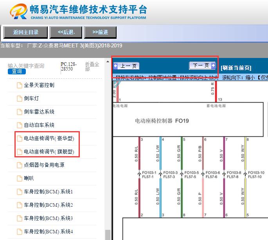Go back with the <<后退 button
The width and height of the screenshot is (268, 240).
(x=66, y=32)
